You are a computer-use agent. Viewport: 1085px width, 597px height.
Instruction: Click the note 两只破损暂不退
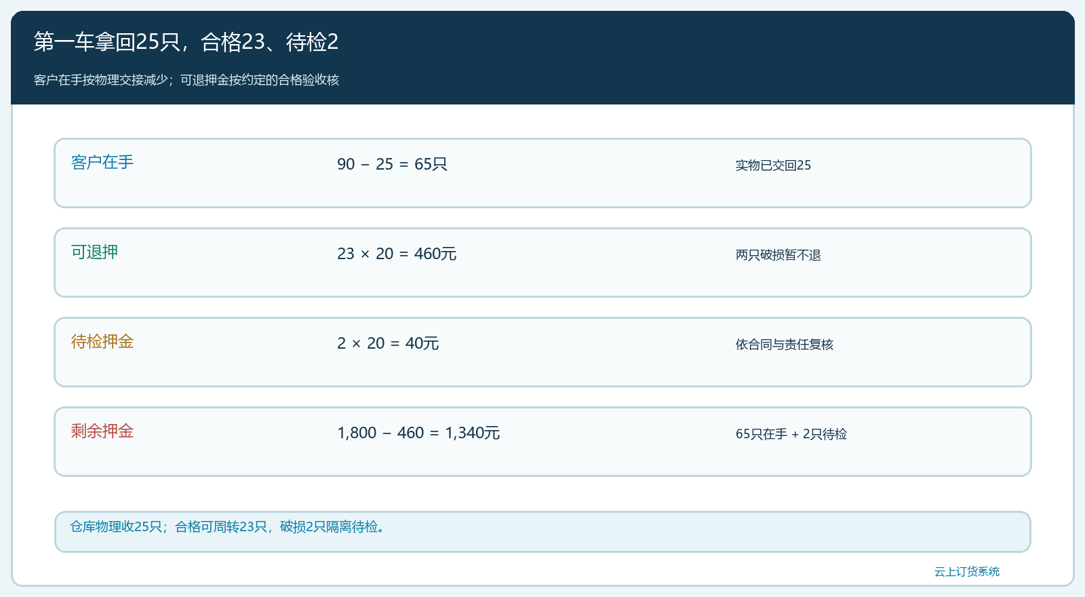tap(778, 255)
